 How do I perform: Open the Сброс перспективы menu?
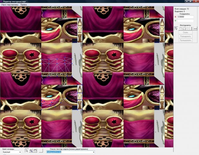point(10,5)
